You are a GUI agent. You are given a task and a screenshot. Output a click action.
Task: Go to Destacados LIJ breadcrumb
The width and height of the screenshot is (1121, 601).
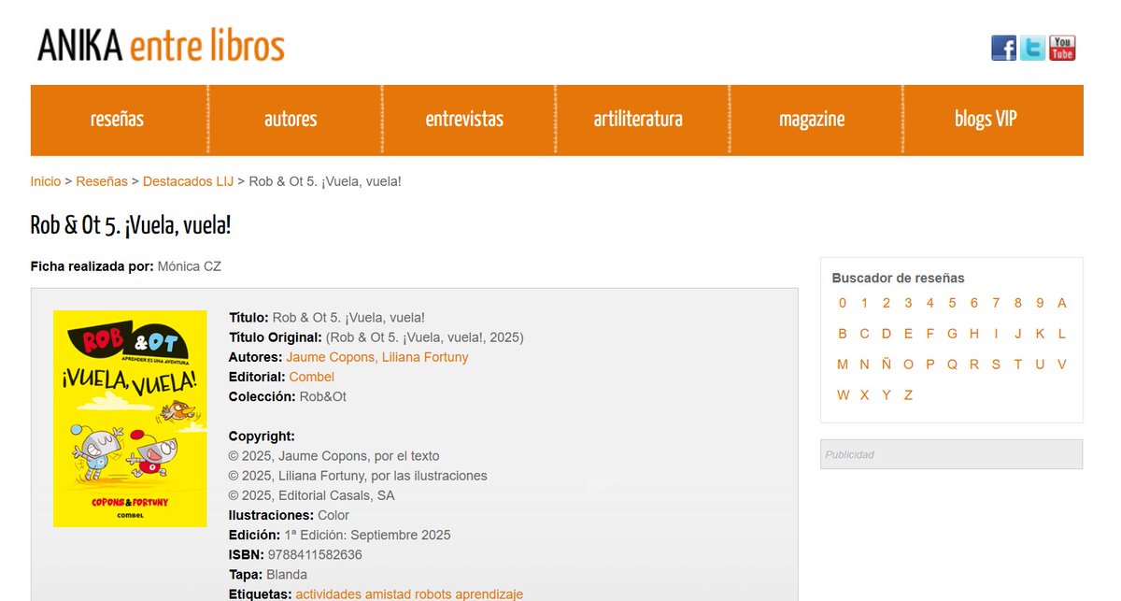tap(189, 181)
